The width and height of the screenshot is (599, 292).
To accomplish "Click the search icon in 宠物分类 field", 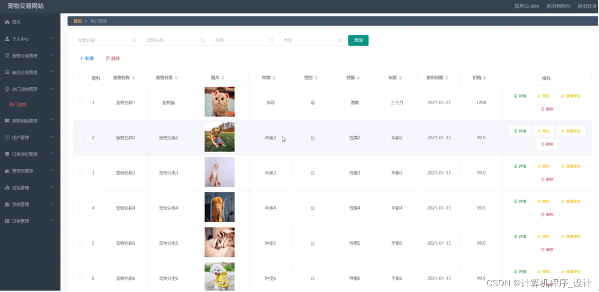I will [203, 40].
